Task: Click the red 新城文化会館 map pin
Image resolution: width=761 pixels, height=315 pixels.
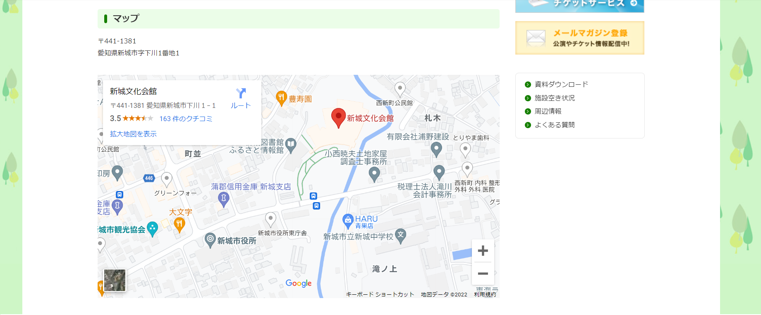Action: pyautogui.click(x=338, y=118)
